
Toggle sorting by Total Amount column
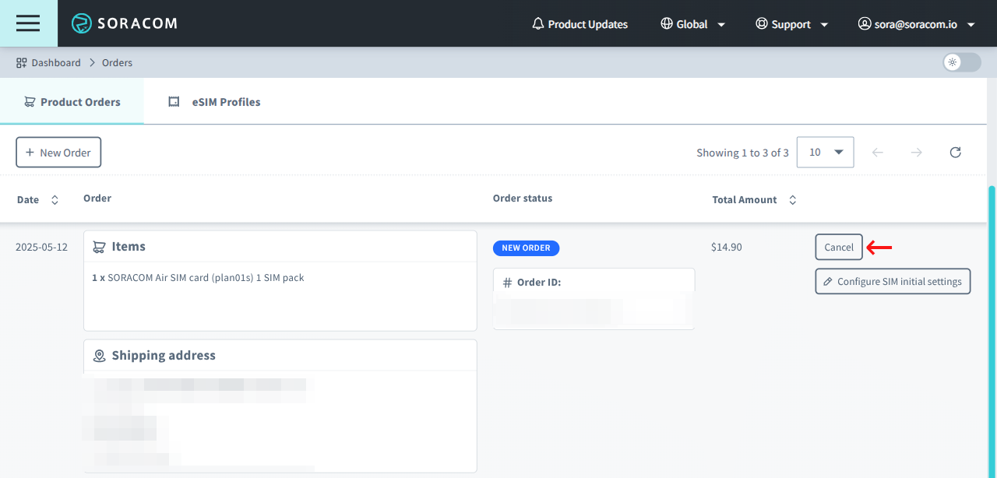[792, 199]
